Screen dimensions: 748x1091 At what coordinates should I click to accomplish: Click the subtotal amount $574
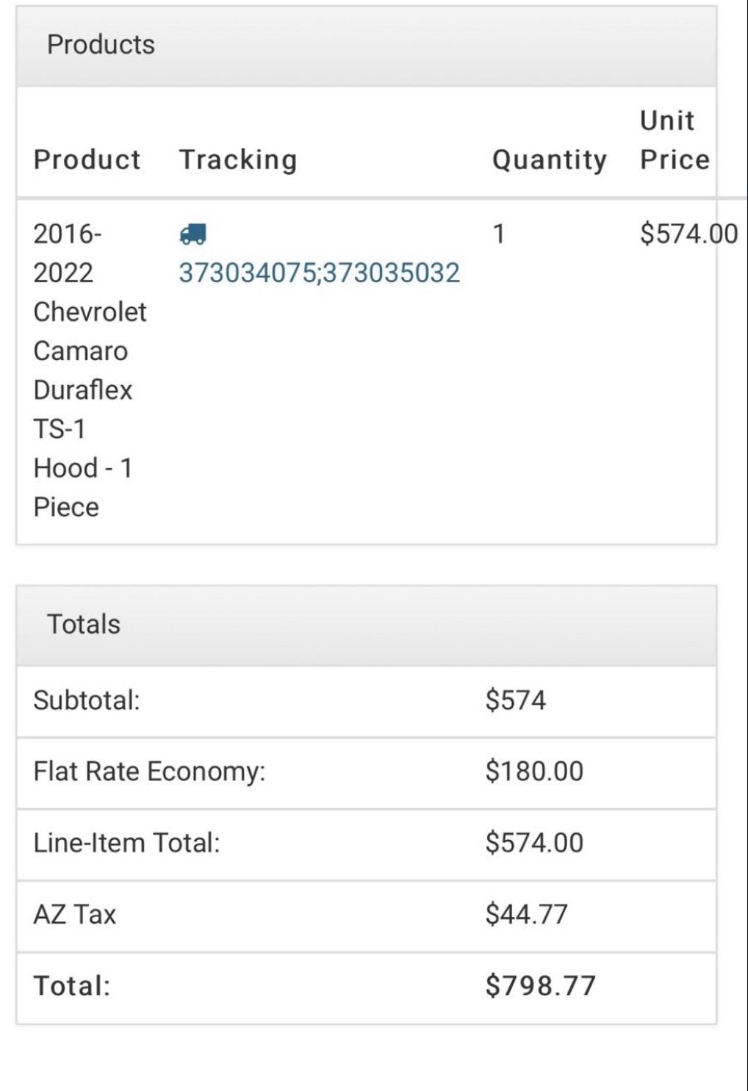click(515, 700)
